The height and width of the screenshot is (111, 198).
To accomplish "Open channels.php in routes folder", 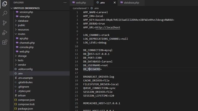I will click(x=27, y=43).
